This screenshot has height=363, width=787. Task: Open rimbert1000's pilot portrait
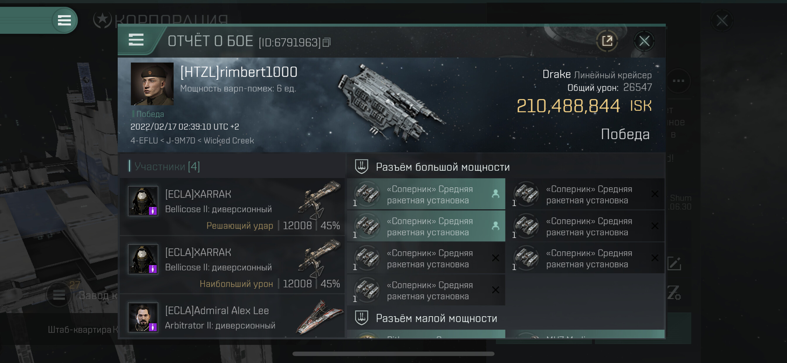[x=152, y=84]
